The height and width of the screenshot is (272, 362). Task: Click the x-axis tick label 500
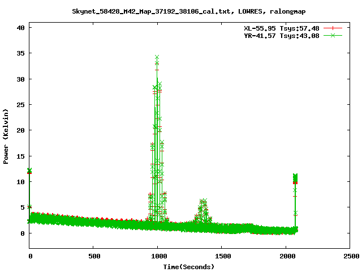tap(94, 256)
